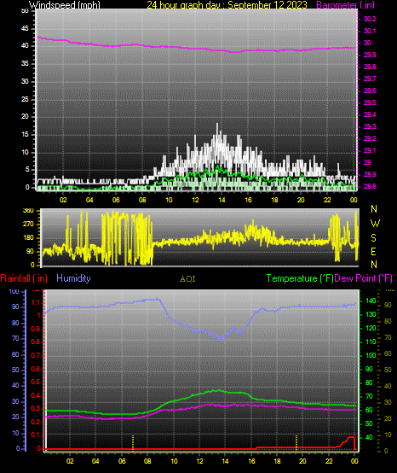This screenshot has height=473, width=397.
Task: Click wind direction axis value 180
Action: point(28,237)
